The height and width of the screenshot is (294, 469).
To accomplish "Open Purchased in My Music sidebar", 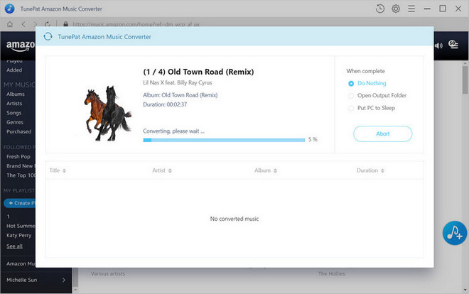I will point(19,131).
